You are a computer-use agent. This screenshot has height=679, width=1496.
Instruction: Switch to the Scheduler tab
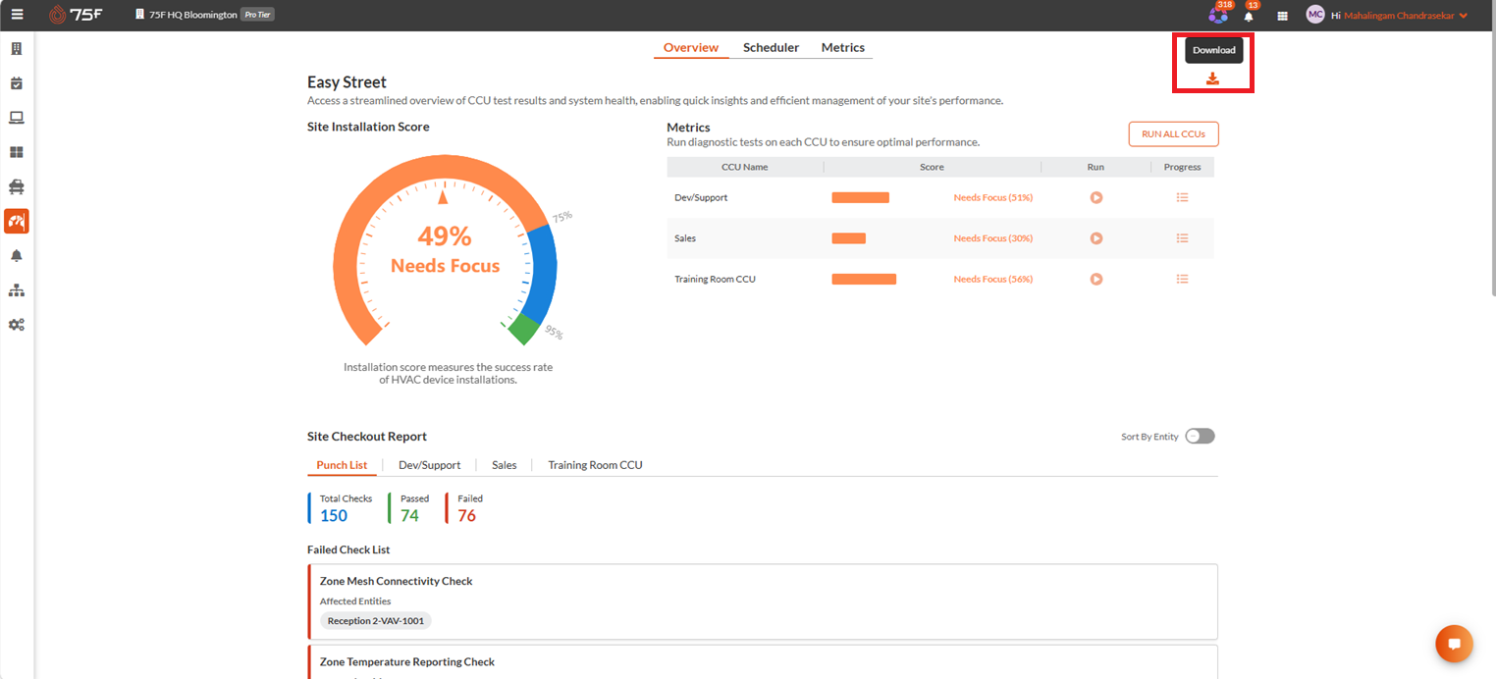click(x=771, y=47)
